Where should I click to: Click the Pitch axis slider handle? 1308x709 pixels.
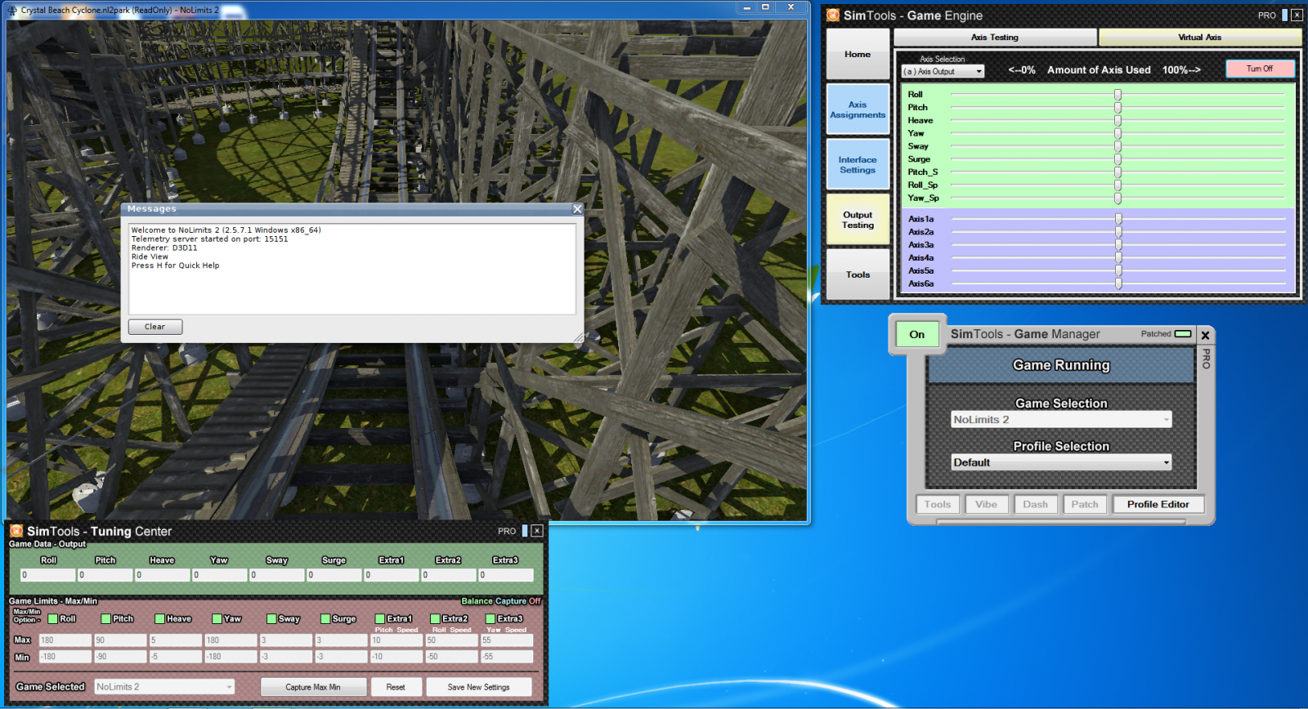click(x=1118, y=108)
